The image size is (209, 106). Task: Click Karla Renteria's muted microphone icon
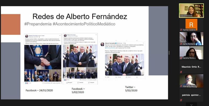click(x=181, y=44)
